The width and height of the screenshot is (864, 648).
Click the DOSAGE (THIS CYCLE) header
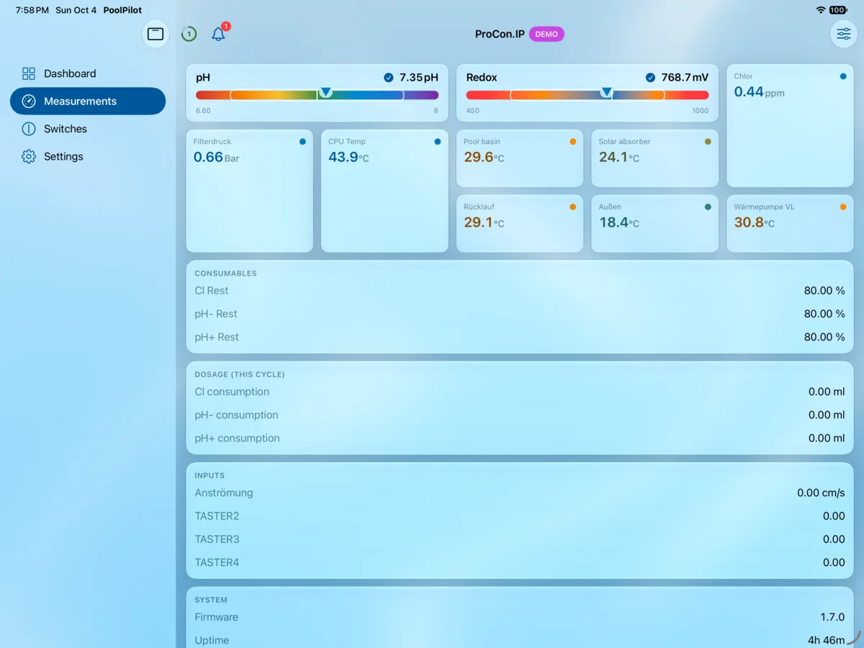[240, 374]
